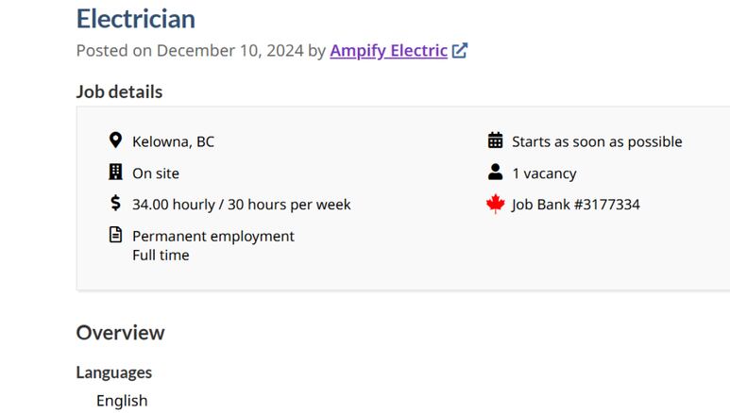Click the 34.00 hourly wage text
The width and height of the screenshot is (730, 413).
(174, 205)
